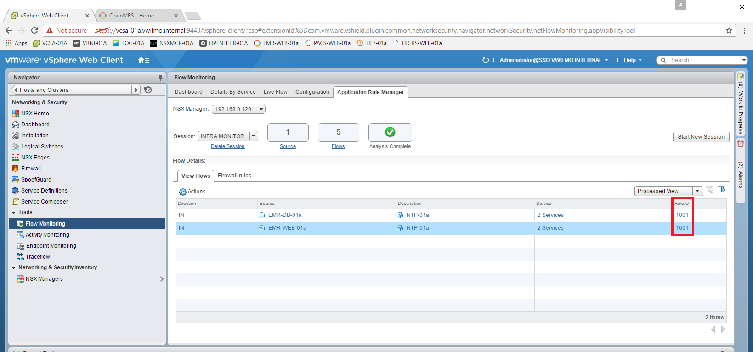This screenshot has height=352, width=753.
Task: Open the Processed View dropdown
Action: [697, 191]
